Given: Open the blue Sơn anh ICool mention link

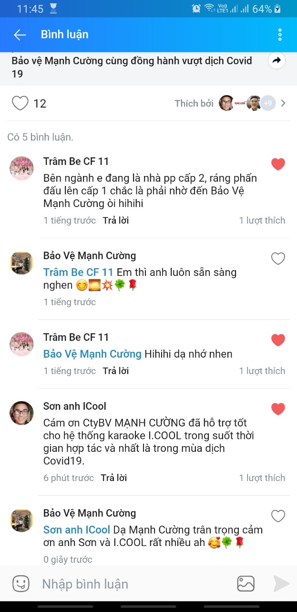Looking at the screenshot, I should pyautogui.click(x=77, y=530).
